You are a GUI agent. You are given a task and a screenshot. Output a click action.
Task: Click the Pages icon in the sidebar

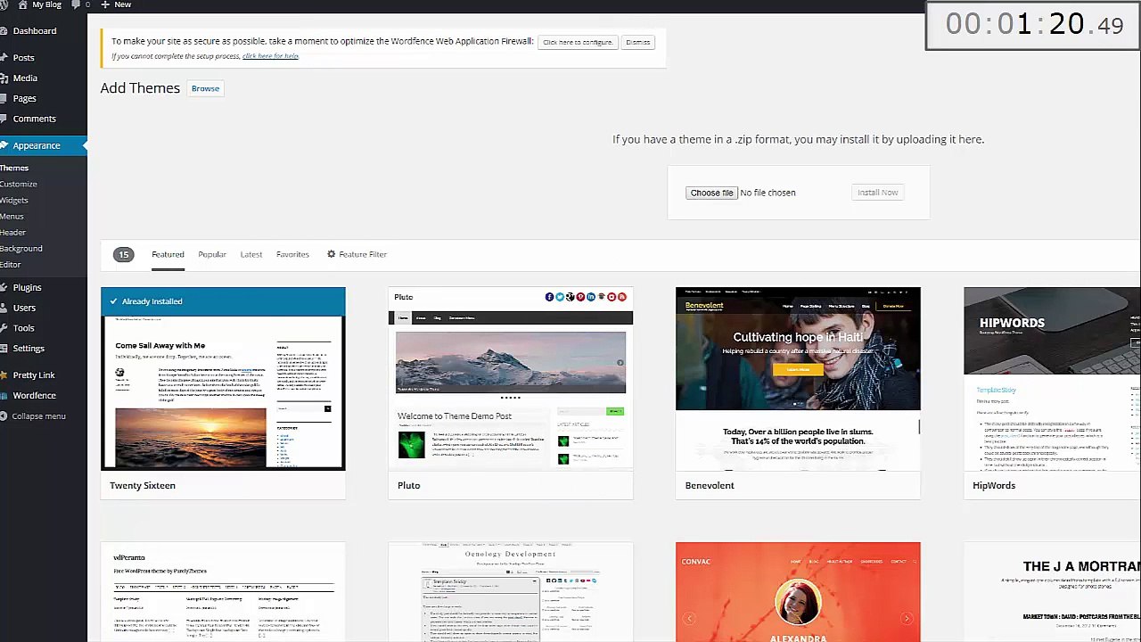pyautogui.click(x=4, y=99)
